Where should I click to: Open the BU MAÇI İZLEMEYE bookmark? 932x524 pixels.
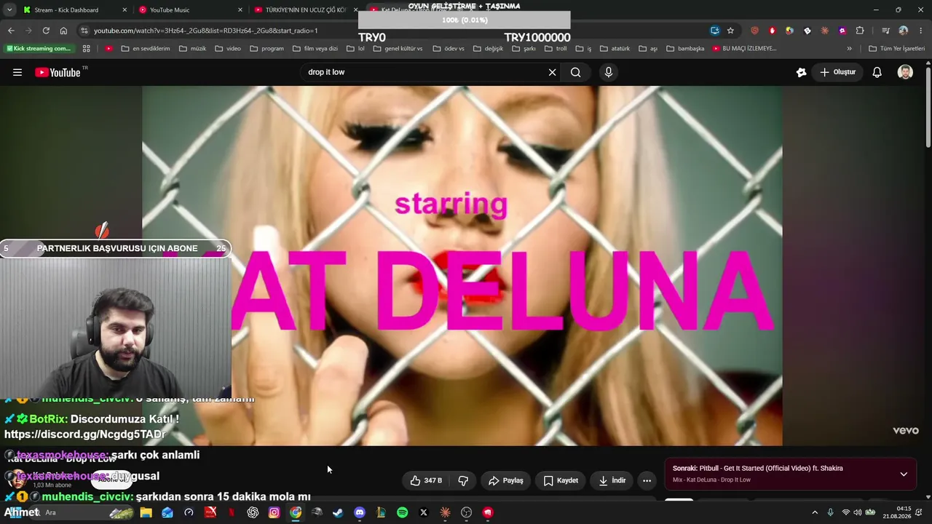(744, 49)
